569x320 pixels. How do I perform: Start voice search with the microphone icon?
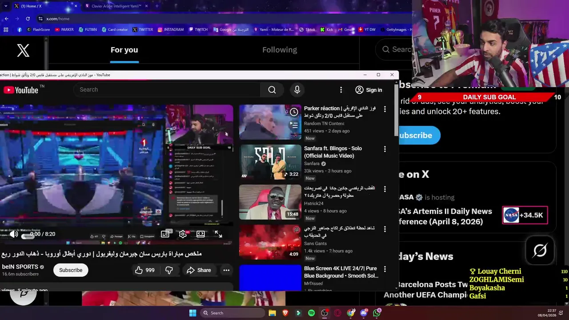coord(297,90)
